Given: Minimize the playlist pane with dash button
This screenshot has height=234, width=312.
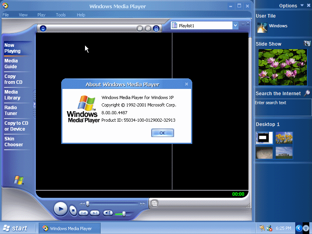Looking at the screenshot, I should [243, 24].
